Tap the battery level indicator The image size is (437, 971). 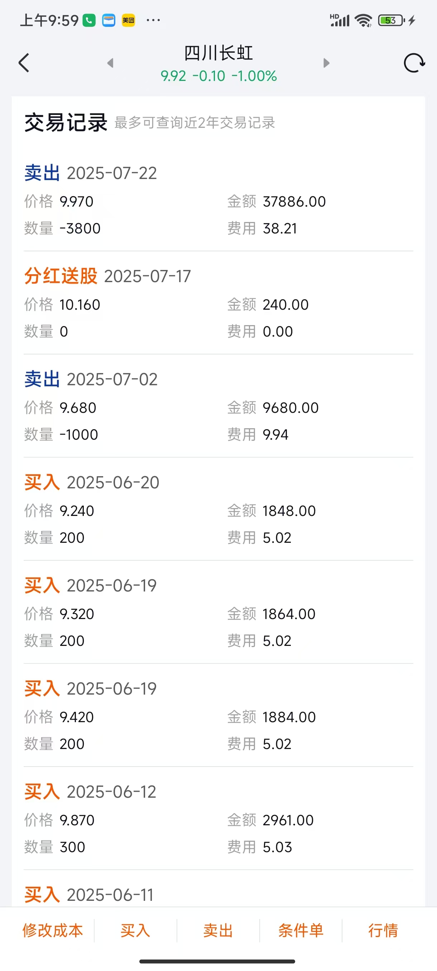point(392,20)
